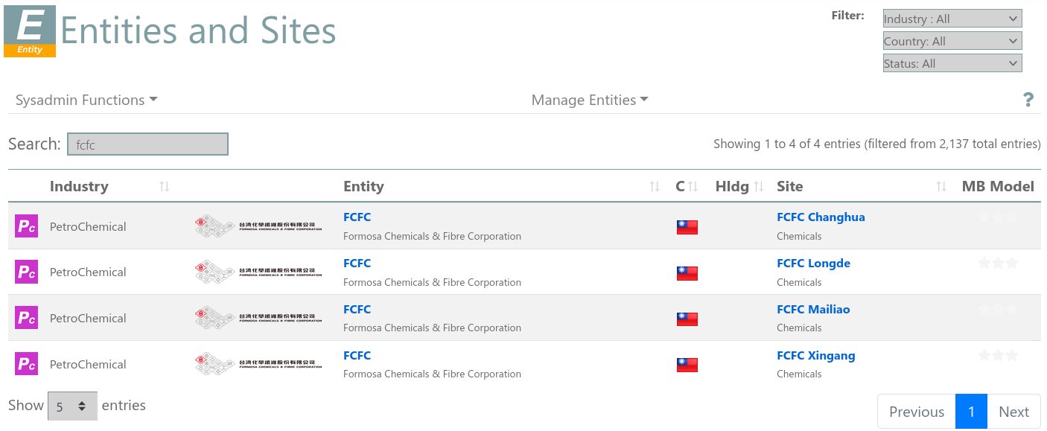Open the FCFC Mailiao site link

click(x=812, y=309)
